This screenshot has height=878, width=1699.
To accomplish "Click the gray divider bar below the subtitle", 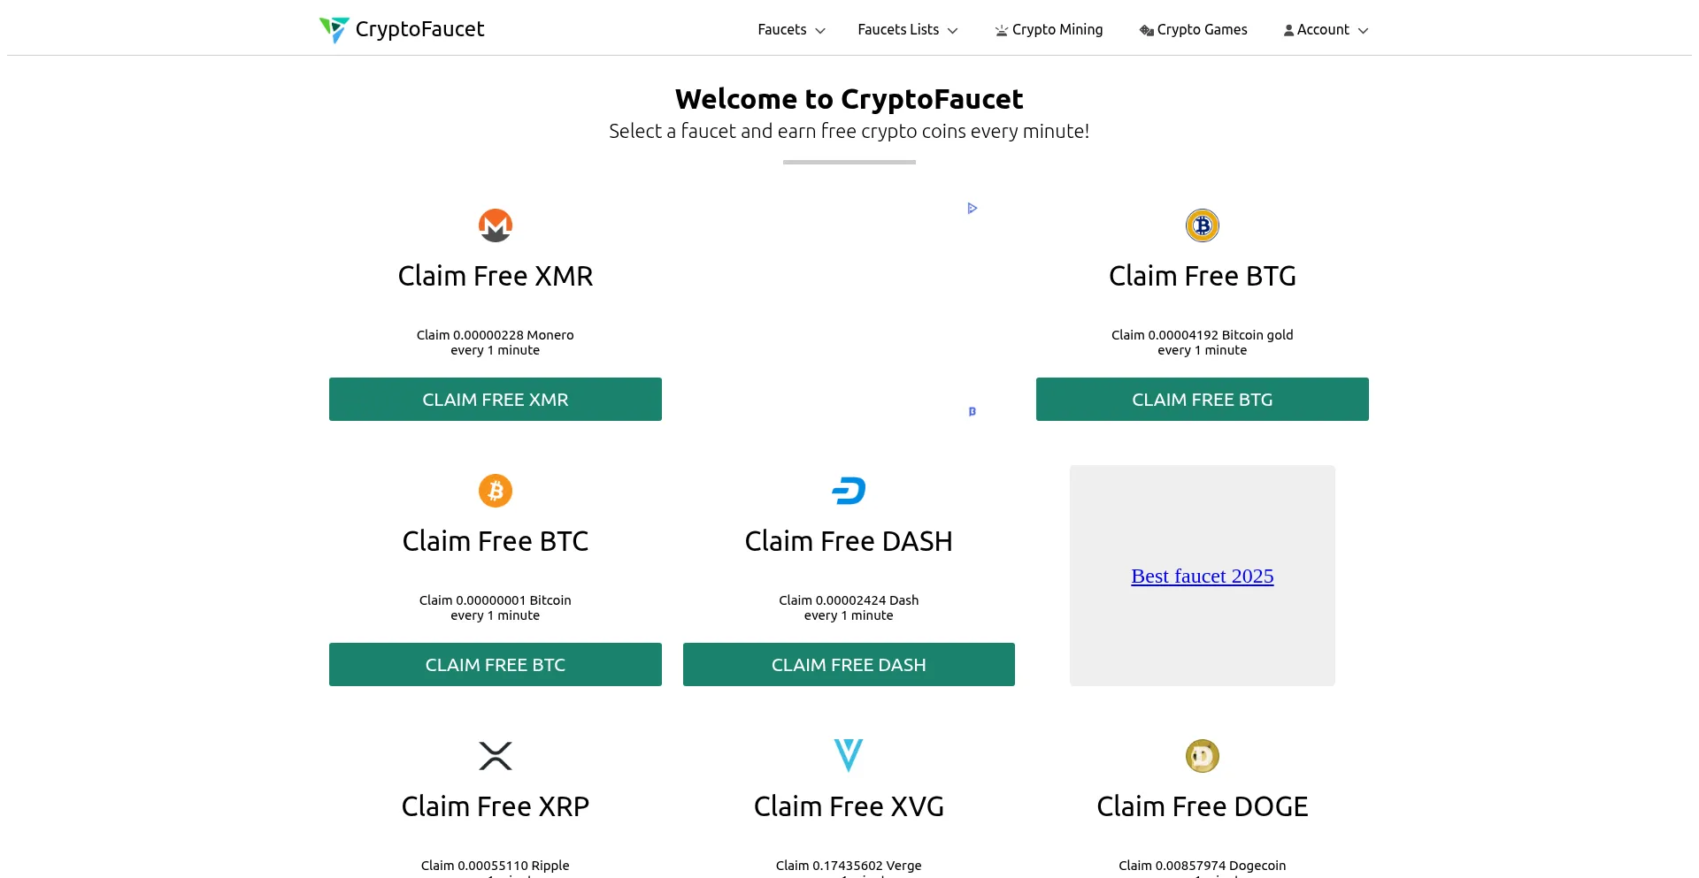I will [x=849, y=162].
